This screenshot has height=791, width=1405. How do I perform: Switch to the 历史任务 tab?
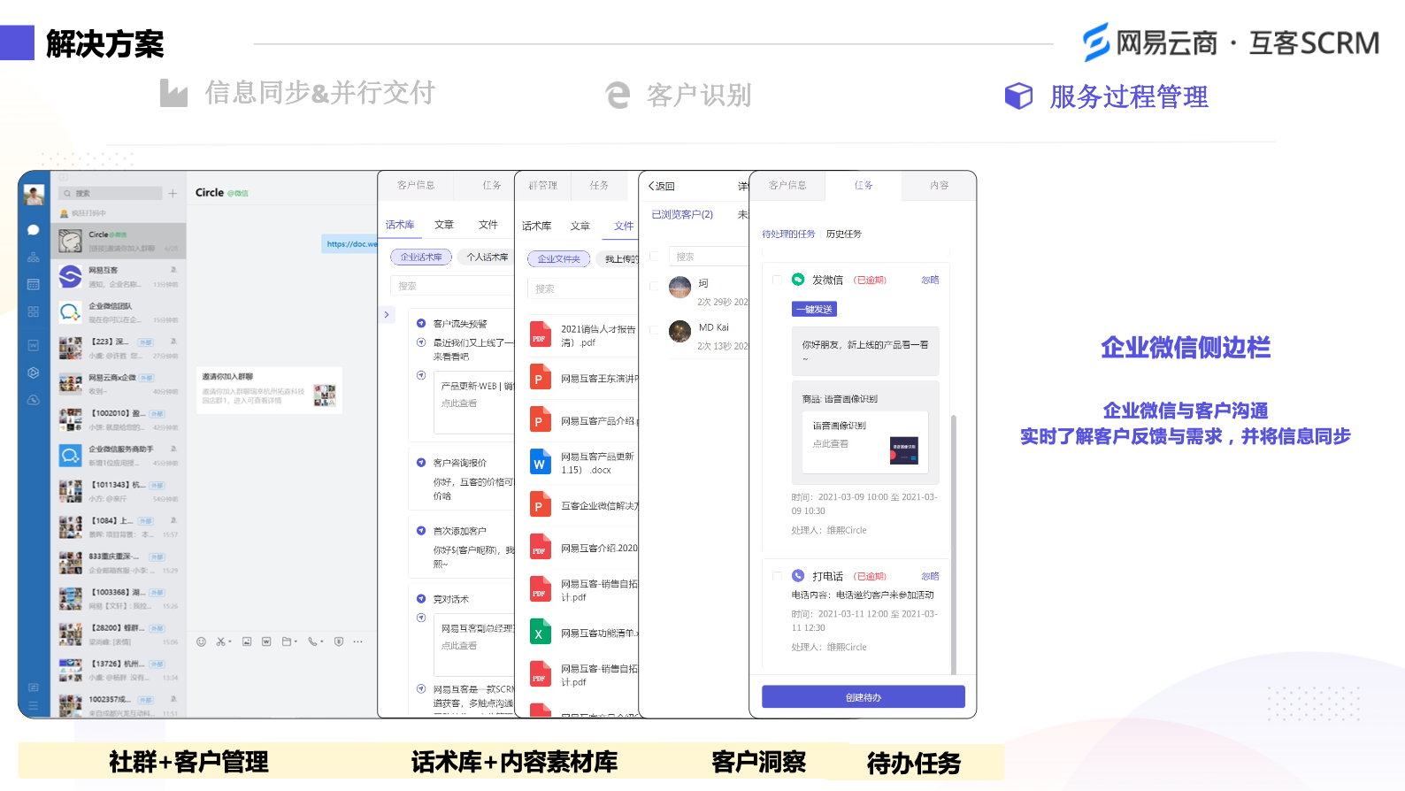(844, 234)
